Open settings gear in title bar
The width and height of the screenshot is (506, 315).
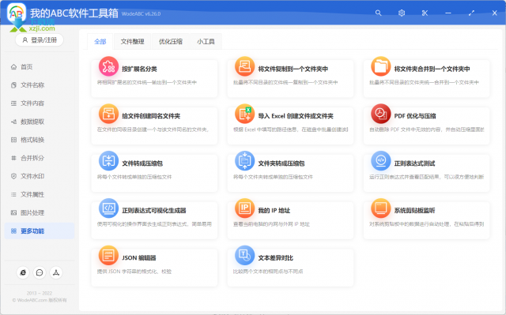(x=402, y=13)
